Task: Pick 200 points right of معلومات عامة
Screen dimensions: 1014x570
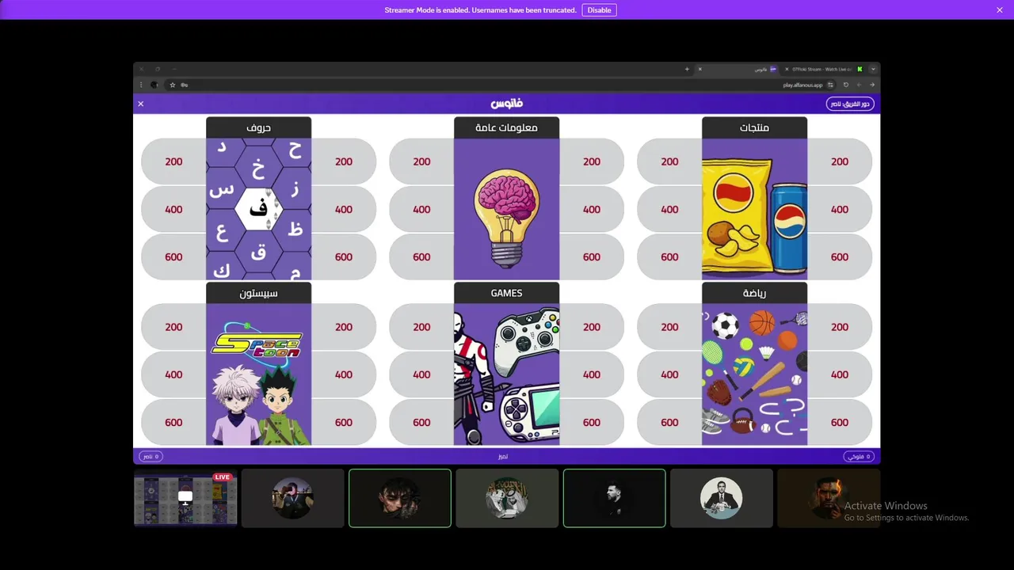Action: point(592,161)
